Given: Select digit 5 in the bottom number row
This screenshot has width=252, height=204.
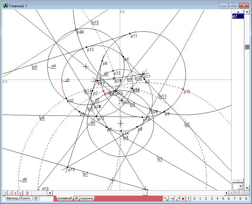Looking at the screenshot, I should tap(223, 199).
